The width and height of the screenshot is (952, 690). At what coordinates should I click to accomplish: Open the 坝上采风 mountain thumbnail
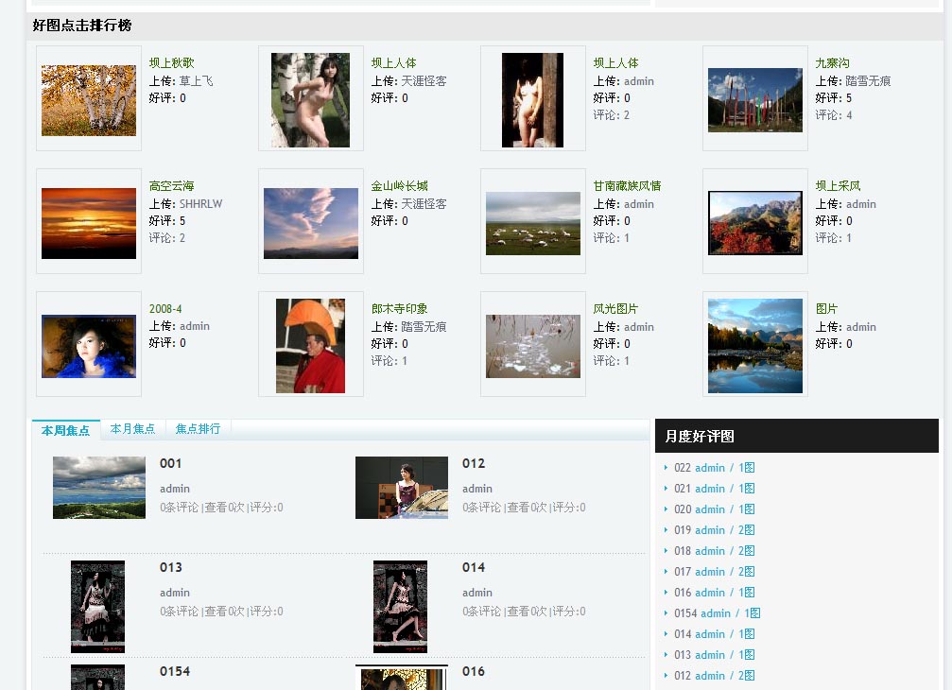(x=754, y=223)
